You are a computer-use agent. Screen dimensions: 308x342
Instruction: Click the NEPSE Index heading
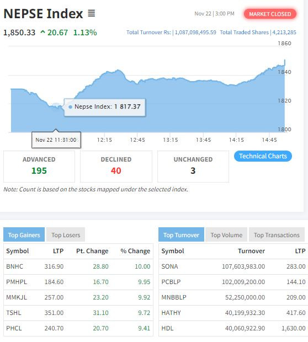(x=43, y=14)
